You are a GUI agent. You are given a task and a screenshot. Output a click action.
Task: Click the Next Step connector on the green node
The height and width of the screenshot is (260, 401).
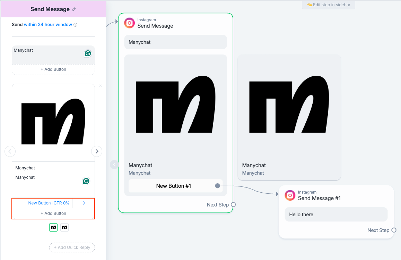tap(233, 204)
